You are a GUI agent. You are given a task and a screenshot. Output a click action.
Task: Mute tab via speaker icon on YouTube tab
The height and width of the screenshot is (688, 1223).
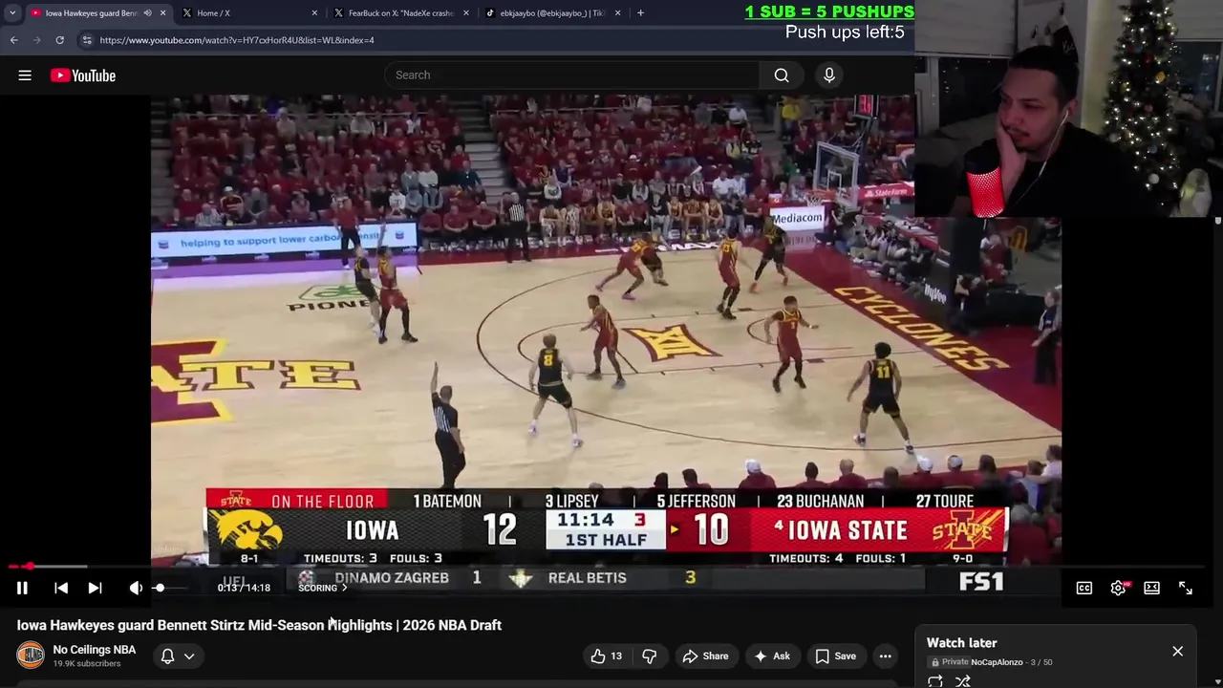[147, 13]
